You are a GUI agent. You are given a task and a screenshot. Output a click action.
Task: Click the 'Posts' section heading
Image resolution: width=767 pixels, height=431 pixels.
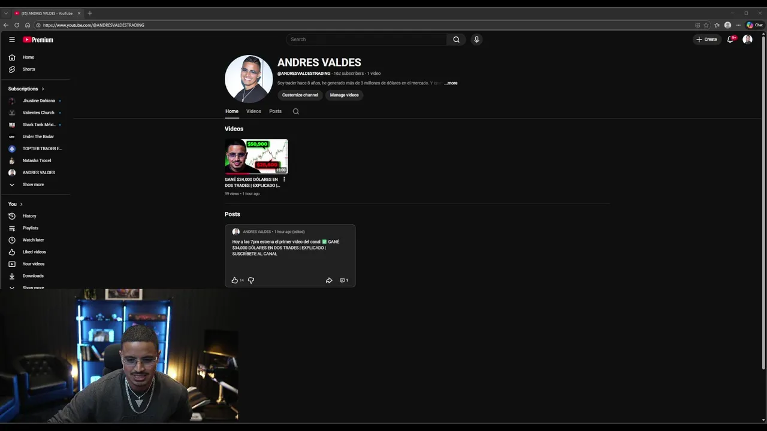pos(232,214)
